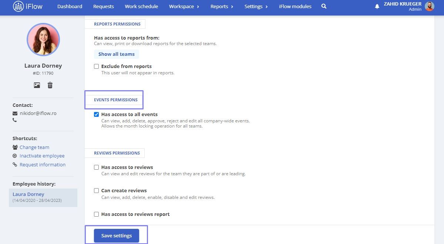Open the search magnifier icon
The width and height of the screenshot is (444, 244).
tap(324, 6)
